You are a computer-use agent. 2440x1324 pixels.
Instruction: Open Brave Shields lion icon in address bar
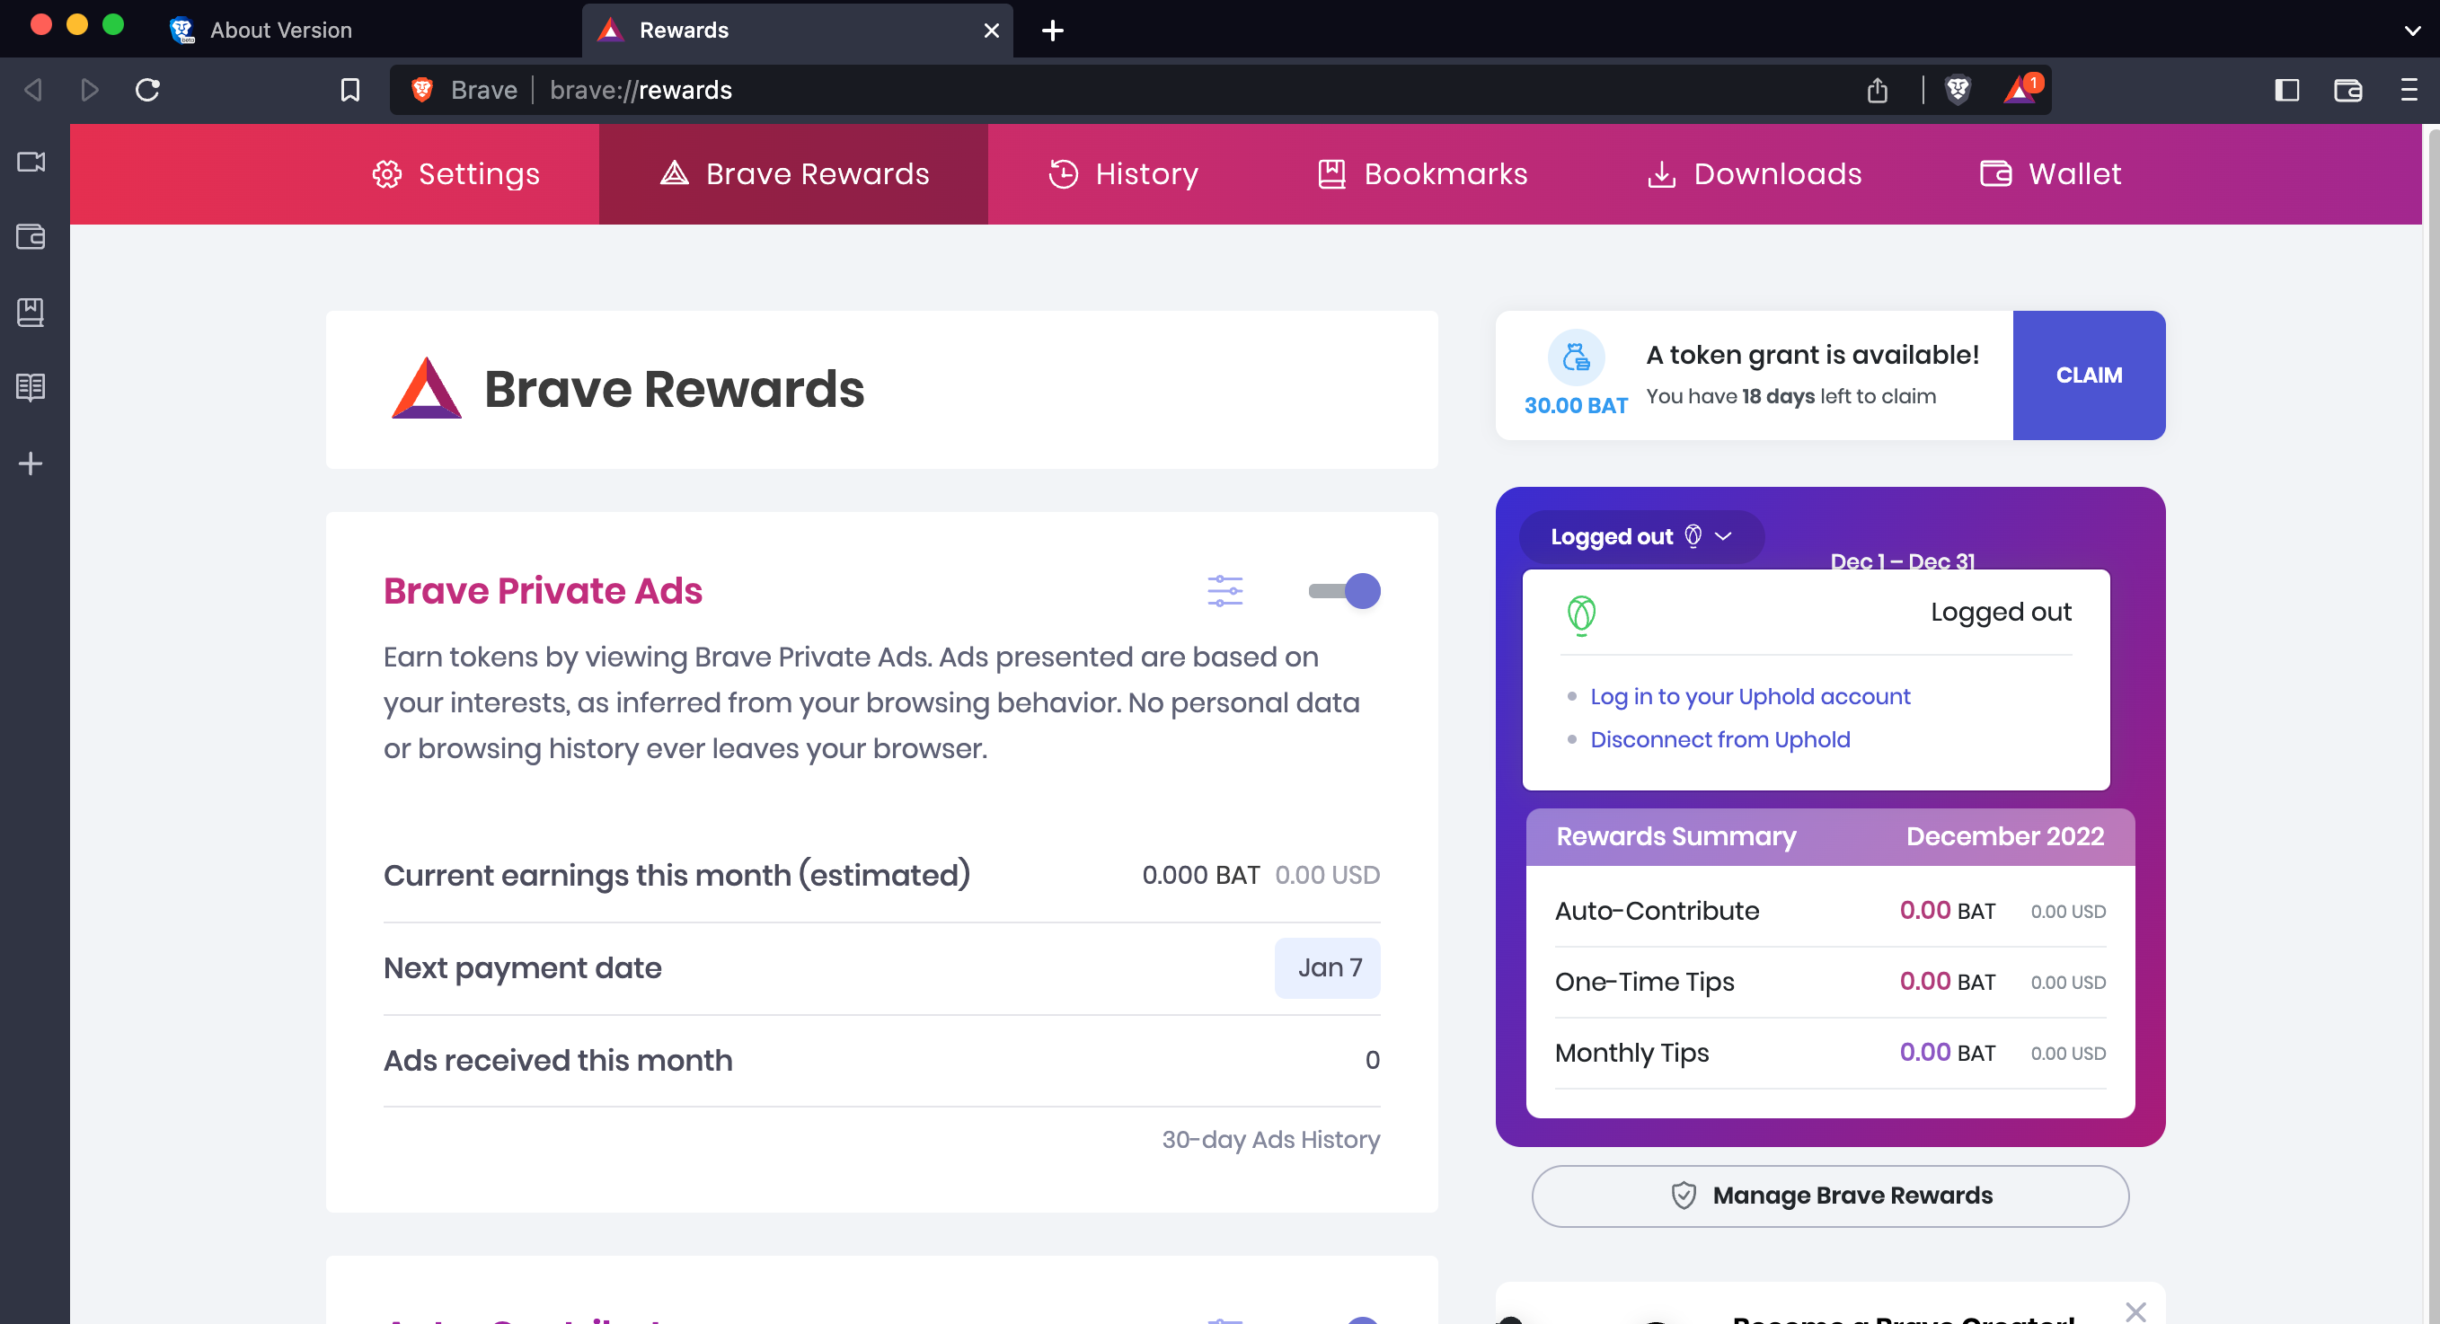coord(1958,89)
